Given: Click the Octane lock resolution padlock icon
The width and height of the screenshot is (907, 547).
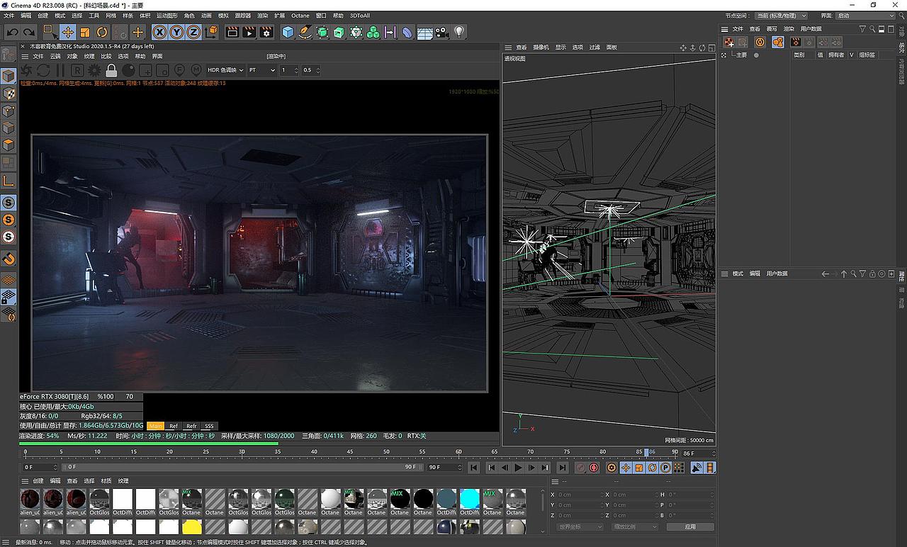Looking at the screenshot, I should [x=111, y=70].
